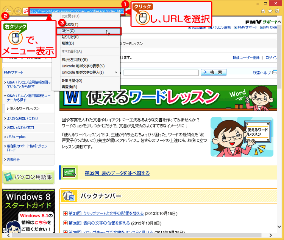
Task: Click the site search text box
Action: pyautogui.click(x=161, y=73)
